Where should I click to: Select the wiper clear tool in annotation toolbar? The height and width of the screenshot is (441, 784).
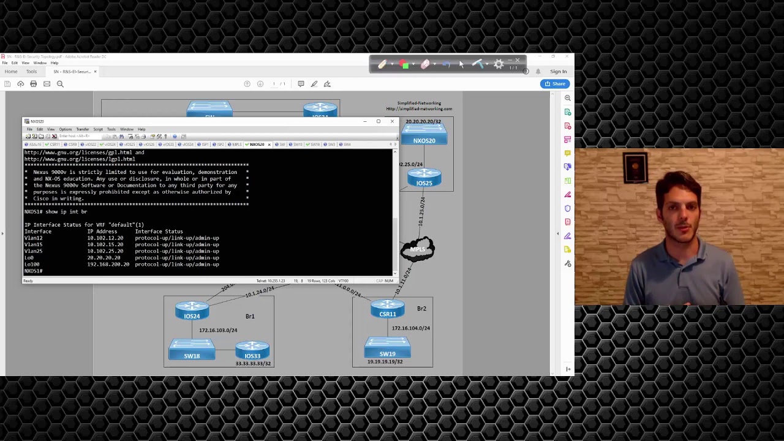(x=478, y=64)
